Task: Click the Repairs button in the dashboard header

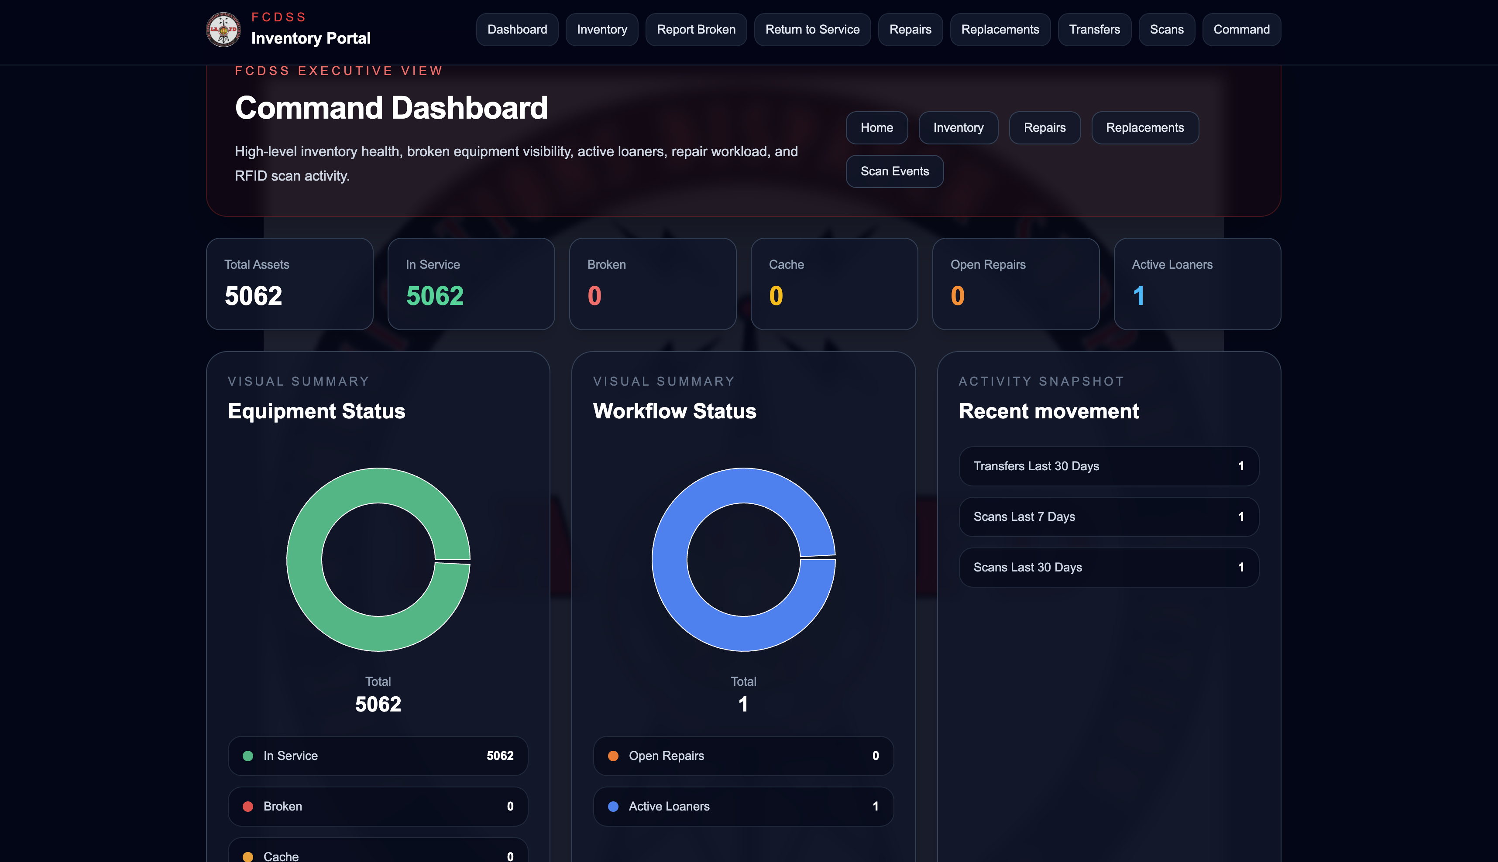Action: tap(1044, 128)
